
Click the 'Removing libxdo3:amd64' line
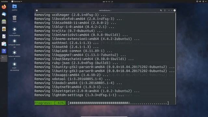[x=78, y=83]
